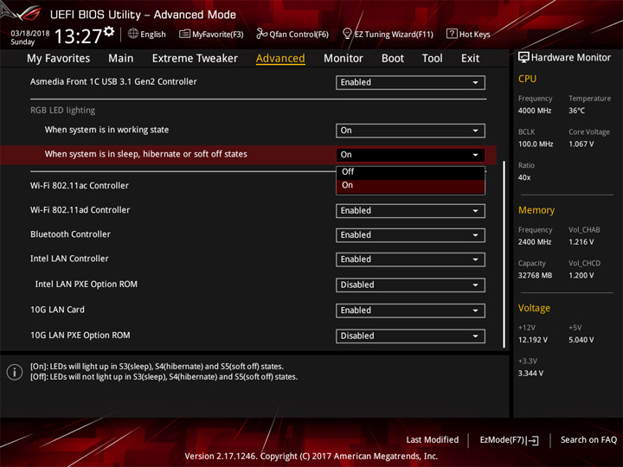Open the Boot tab
Viewport: 623px width, 467px height.
click(393, 59)
